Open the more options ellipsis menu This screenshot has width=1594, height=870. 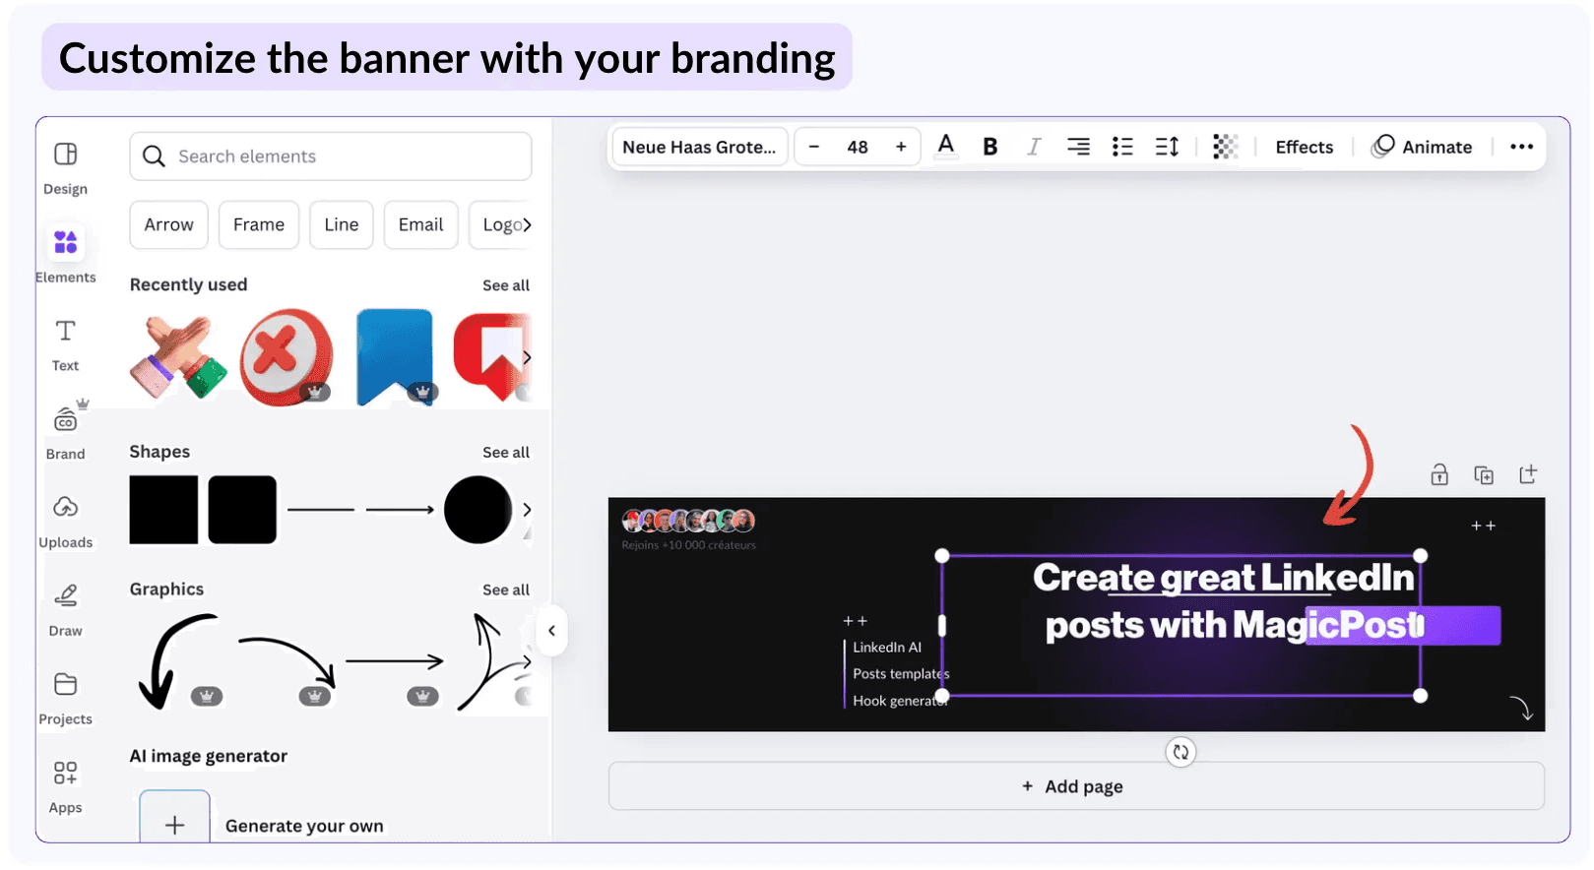(x=1521, y=148)
